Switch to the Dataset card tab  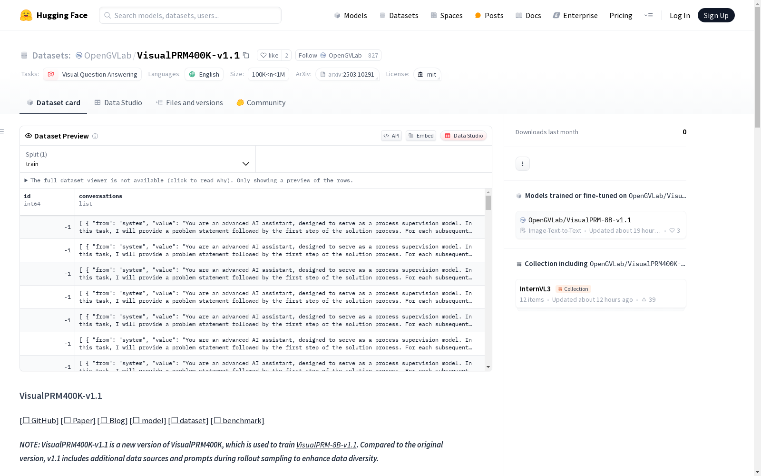coord(53,103)
